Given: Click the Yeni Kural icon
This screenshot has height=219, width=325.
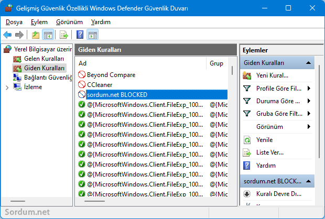Looking at the screenshot, I should click(247, 75).
